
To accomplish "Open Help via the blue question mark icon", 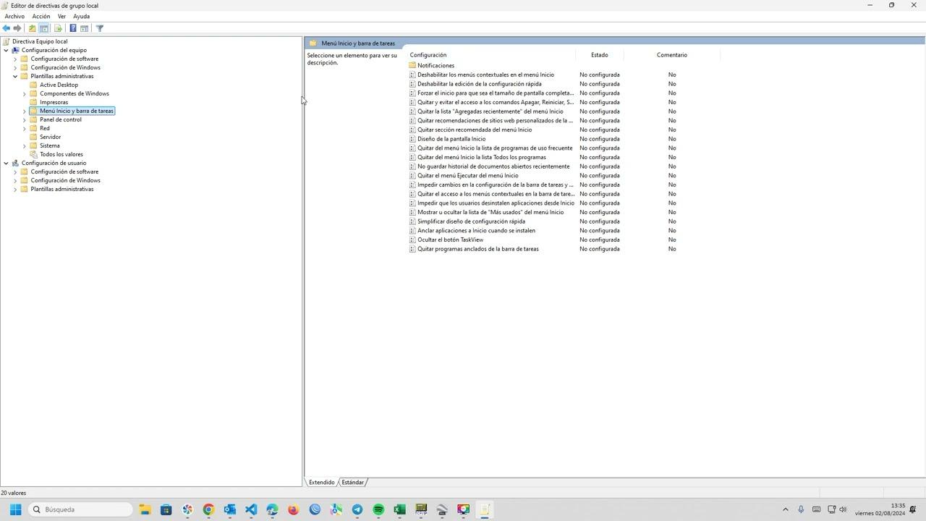I will (x=73, y=28).
